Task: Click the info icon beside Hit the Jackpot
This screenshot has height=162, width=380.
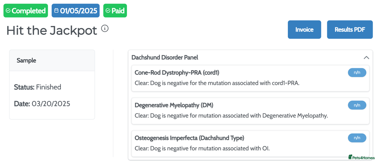Action: point(105,29)
